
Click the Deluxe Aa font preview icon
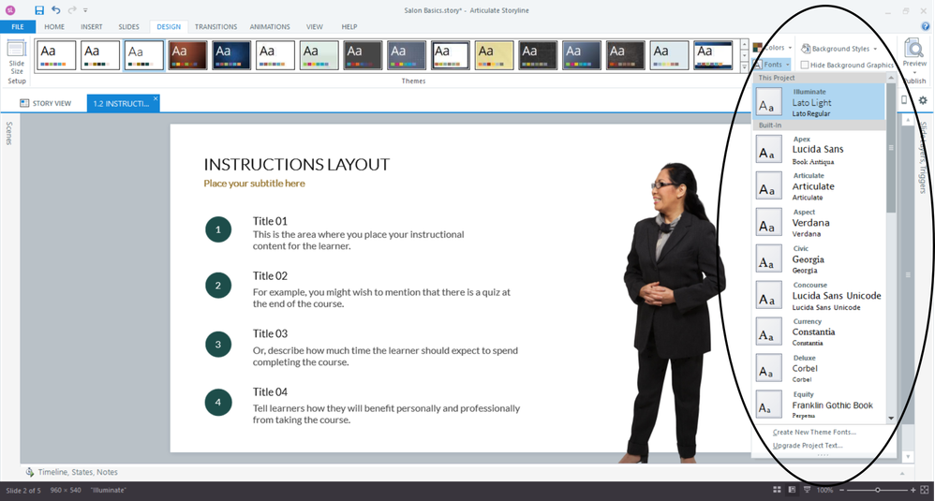tap(768, 368)
